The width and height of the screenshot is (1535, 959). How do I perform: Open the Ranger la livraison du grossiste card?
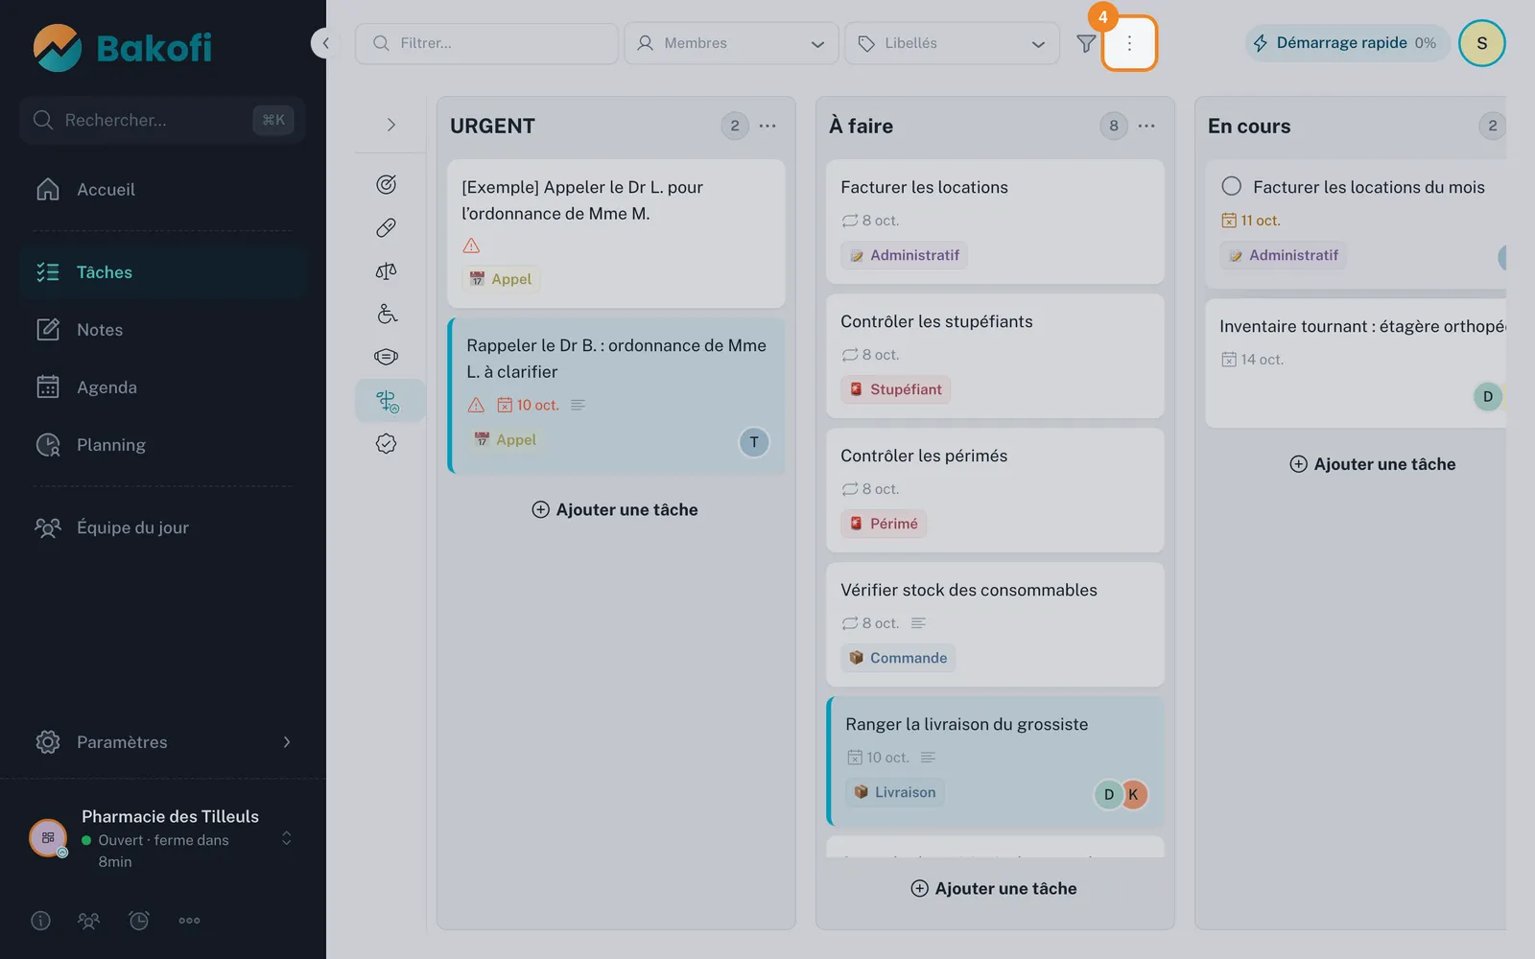pos(995,761)
